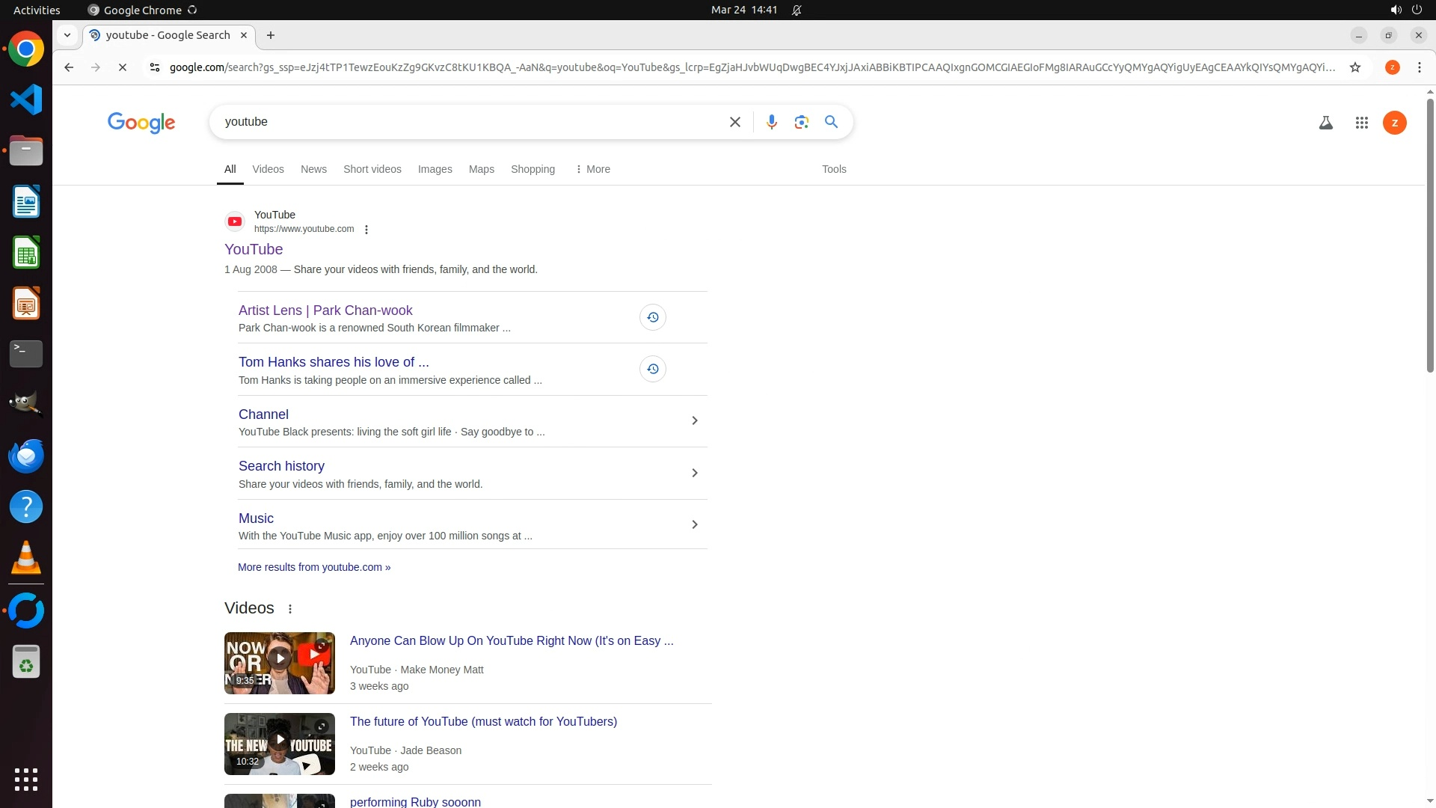This screenshot has height=808, width=1436.
Task: Bookmark this page with star icon
Action: (1354, 67)
